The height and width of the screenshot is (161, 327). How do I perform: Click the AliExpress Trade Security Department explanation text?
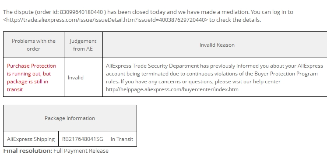[x=214, y=78]
